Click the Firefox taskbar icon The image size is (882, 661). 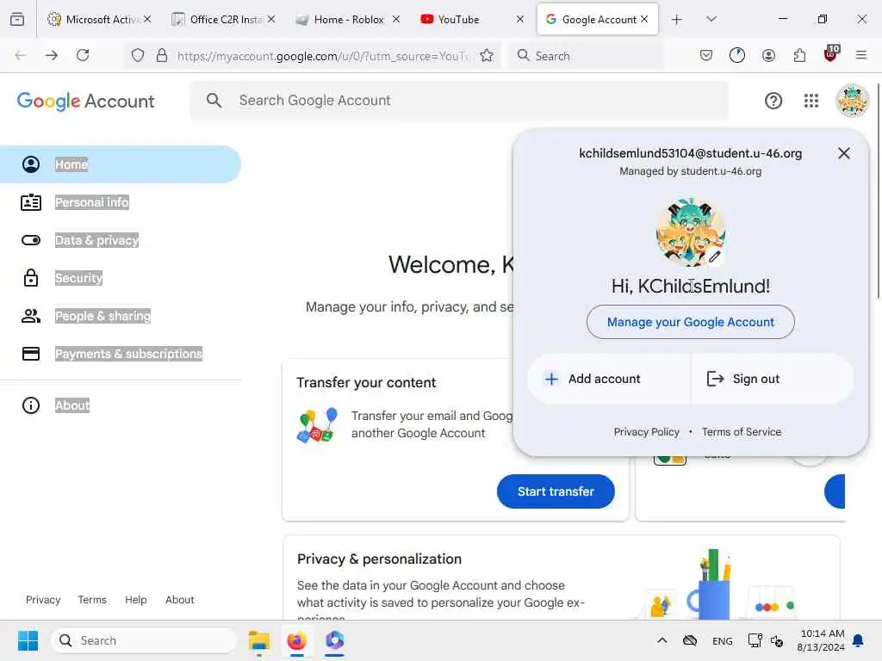coord(297,640)
